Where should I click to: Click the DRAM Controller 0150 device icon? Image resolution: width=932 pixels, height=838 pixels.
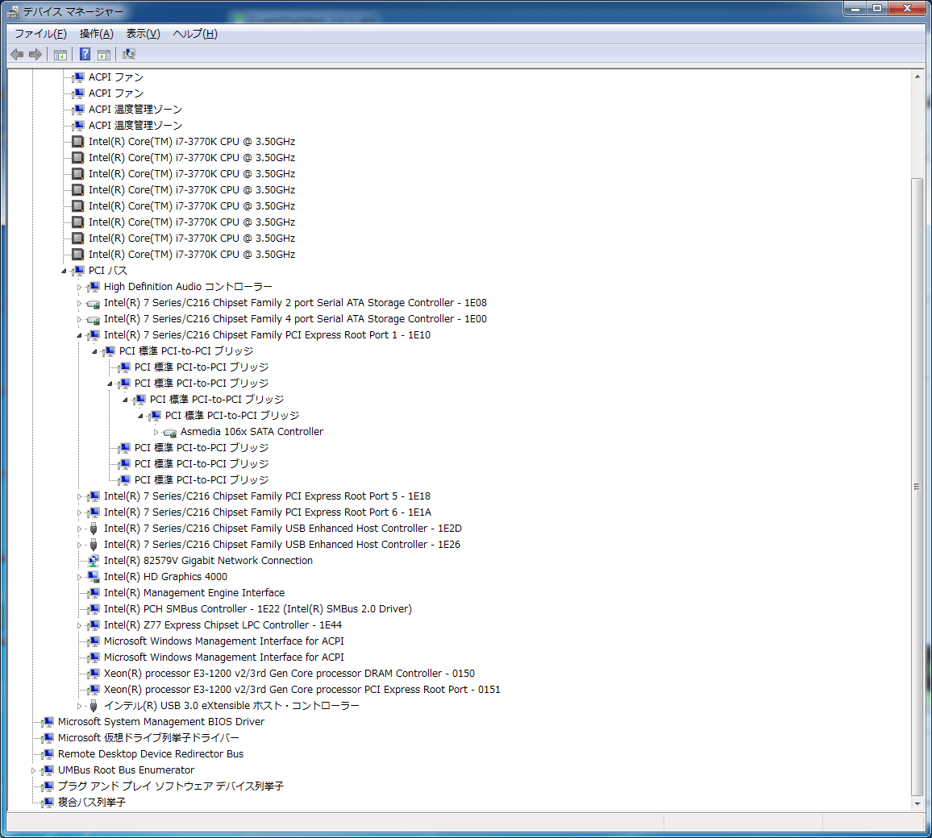[94, 674]
